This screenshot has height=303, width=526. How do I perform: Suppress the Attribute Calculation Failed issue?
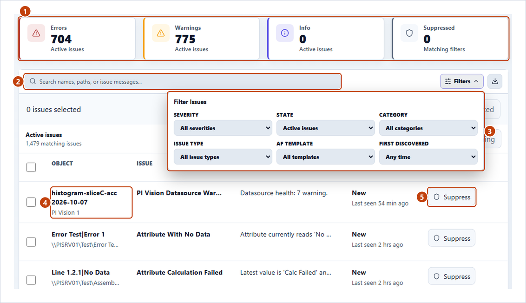pyautogui.click(x=452, y=276)
